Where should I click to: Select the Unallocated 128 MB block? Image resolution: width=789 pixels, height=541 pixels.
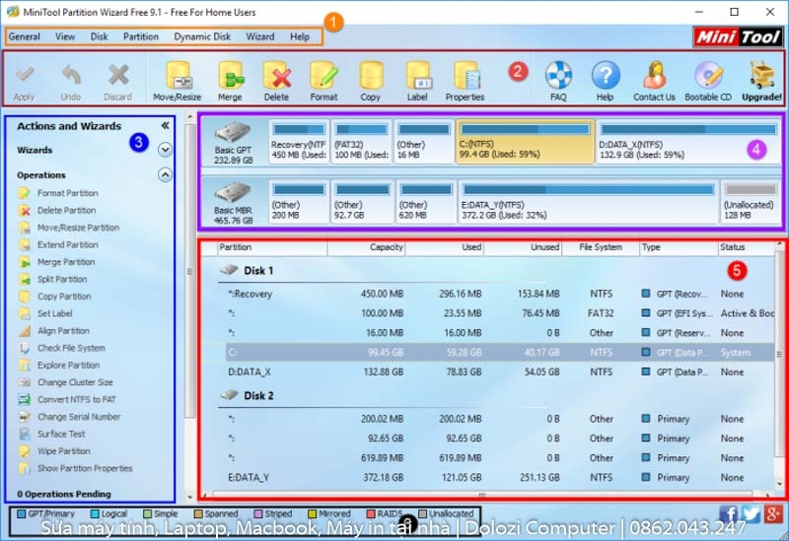point(750,201)
